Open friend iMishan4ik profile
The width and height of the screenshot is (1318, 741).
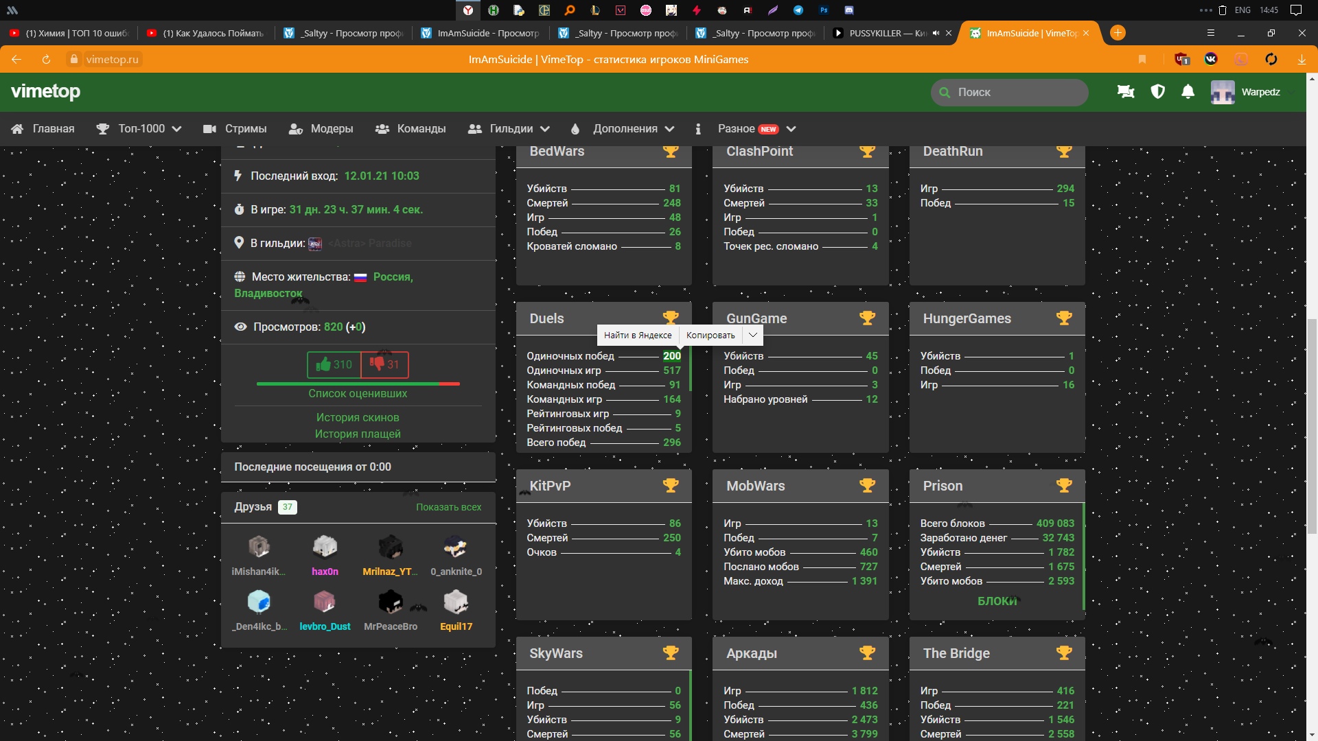coord(259,556)
